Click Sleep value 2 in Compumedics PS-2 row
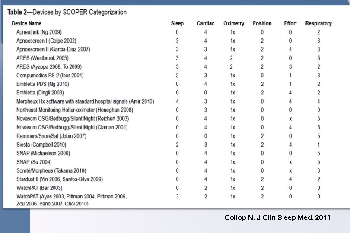 [177, 76]
